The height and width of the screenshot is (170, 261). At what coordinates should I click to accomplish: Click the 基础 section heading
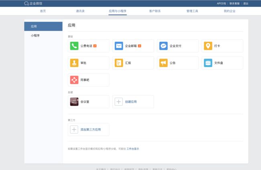(70, 36)
